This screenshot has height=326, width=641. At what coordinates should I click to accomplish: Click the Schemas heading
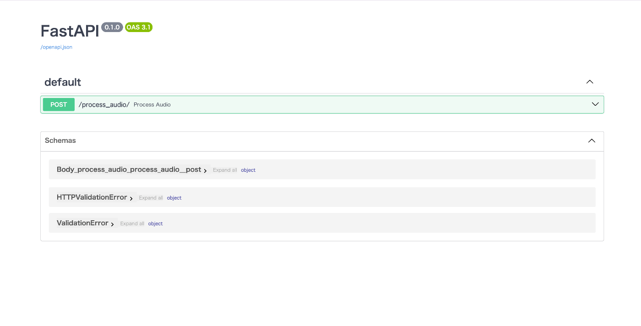(x=60, y=141)
